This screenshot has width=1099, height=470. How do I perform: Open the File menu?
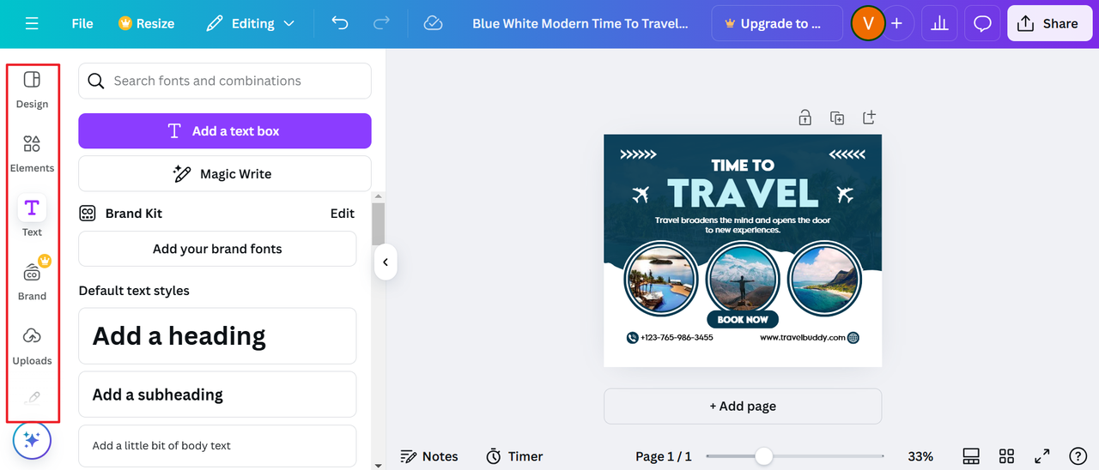(x=82, y=24)
